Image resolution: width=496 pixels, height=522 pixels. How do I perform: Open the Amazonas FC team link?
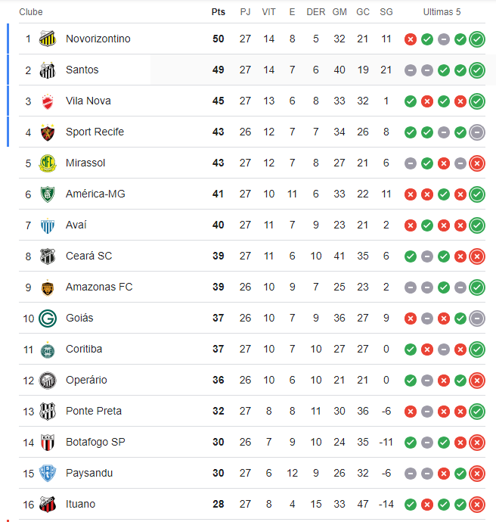[99, 287]
